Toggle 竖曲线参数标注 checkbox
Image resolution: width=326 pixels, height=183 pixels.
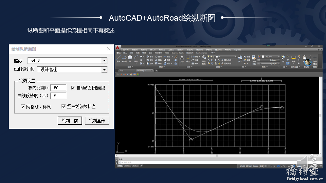[64, 106]
